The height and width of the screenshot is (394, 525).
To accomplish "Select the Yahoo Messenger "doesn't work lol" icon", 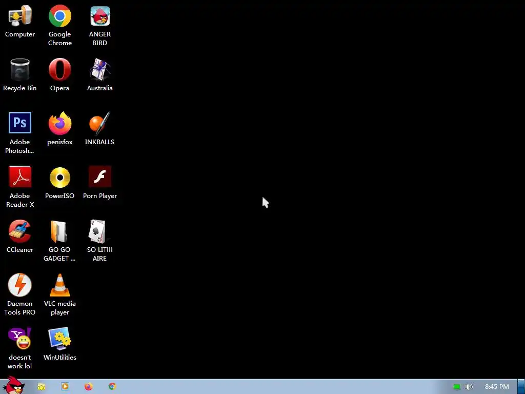I will click(x=20, y=349).
